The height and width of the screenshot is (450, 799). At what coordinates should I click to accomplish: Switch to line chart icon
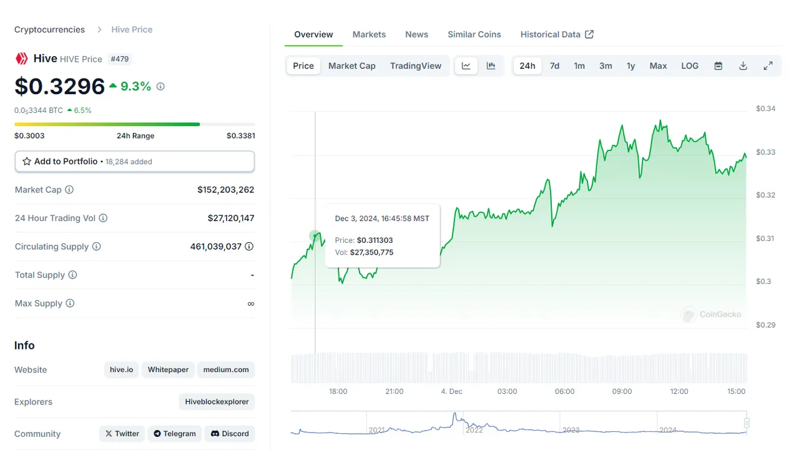coord(466,66)
